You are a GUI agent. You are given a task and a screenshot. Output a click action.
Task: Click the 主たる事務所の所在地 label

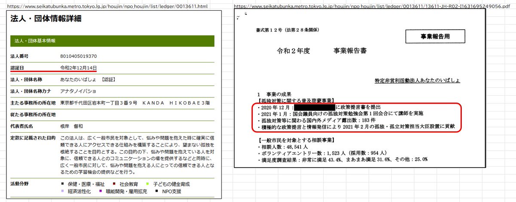[x=32, y=103]
